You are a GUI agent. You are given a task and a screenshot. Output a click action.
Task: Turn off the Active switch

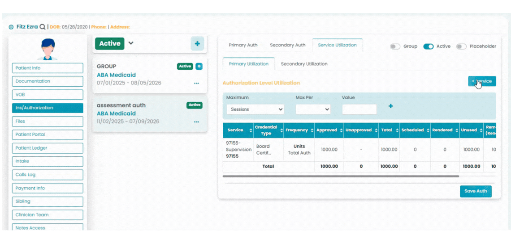[428, 46]
